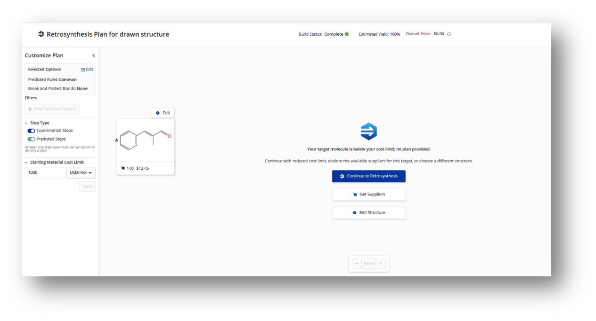Collapse the Customize Plan panel chevron
The height and width of the screenshot is (321, 596).
pos(93,55)
